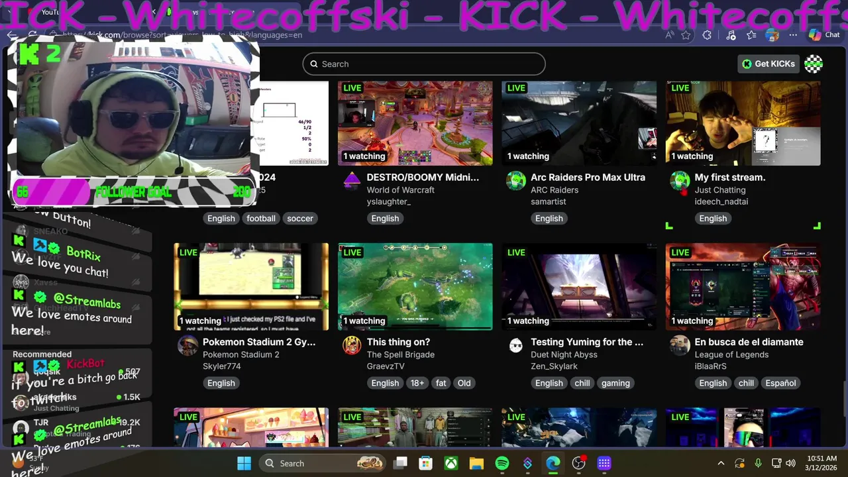Open browser extensions puzzle icon
This screenshot has width=848, height=477.
click(x=708, y=35)
